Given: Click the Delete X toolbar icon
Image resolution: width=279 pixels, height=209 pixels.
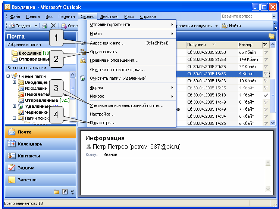Looking at the screenshot, I should click(x=53, y=26).
